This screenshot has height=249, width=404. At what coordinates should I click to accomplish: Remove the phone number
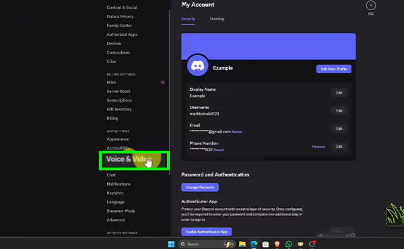(318, 147)
